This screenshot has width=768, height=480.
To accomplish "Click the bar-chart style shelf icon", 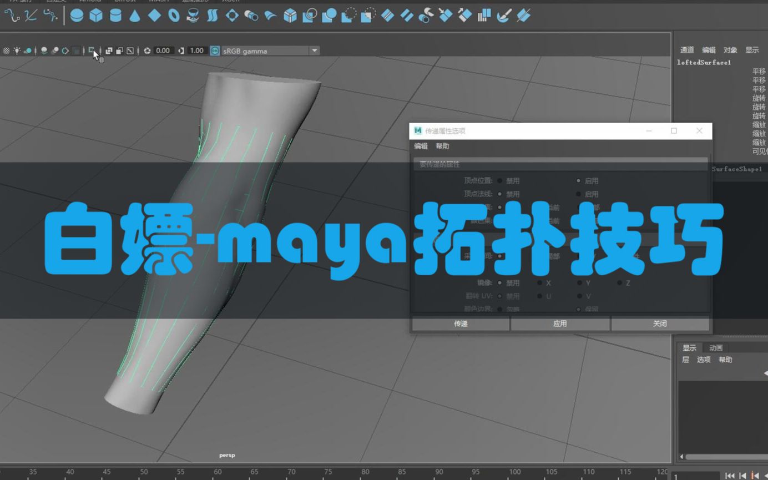I will [x=484, y=16].
